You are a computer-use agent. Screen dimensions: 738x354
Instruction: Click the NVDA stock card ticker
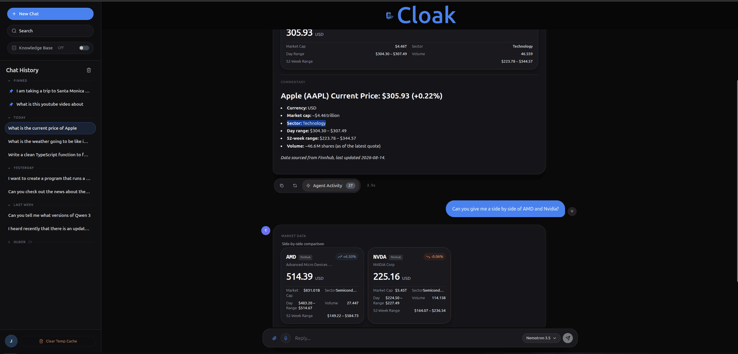coord(380,257)
